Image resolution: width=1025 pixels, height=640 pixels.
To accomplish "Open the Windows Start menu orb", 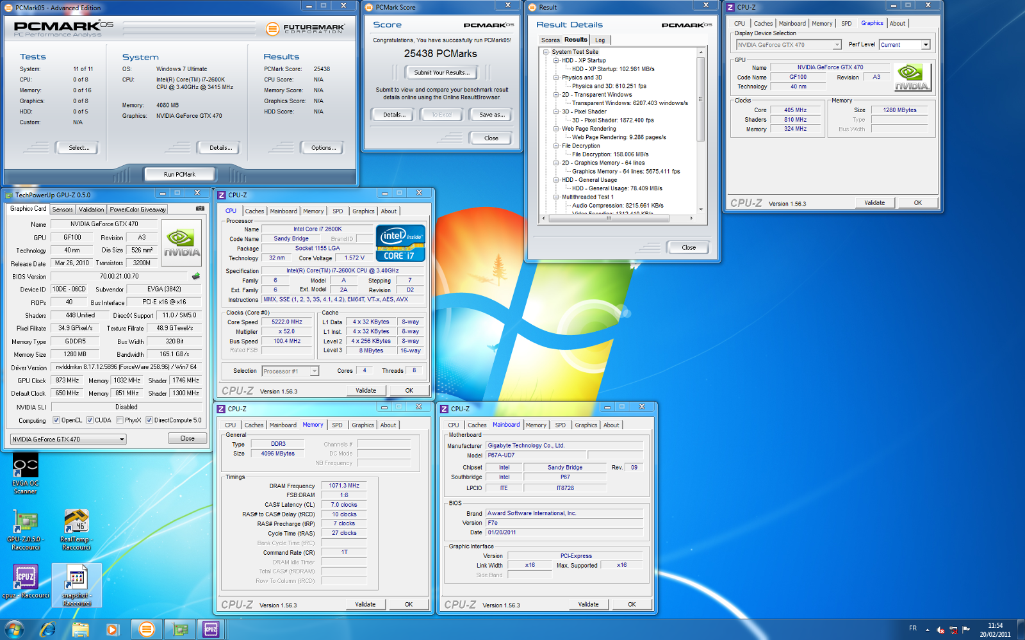I will click(x=13, y=629).
